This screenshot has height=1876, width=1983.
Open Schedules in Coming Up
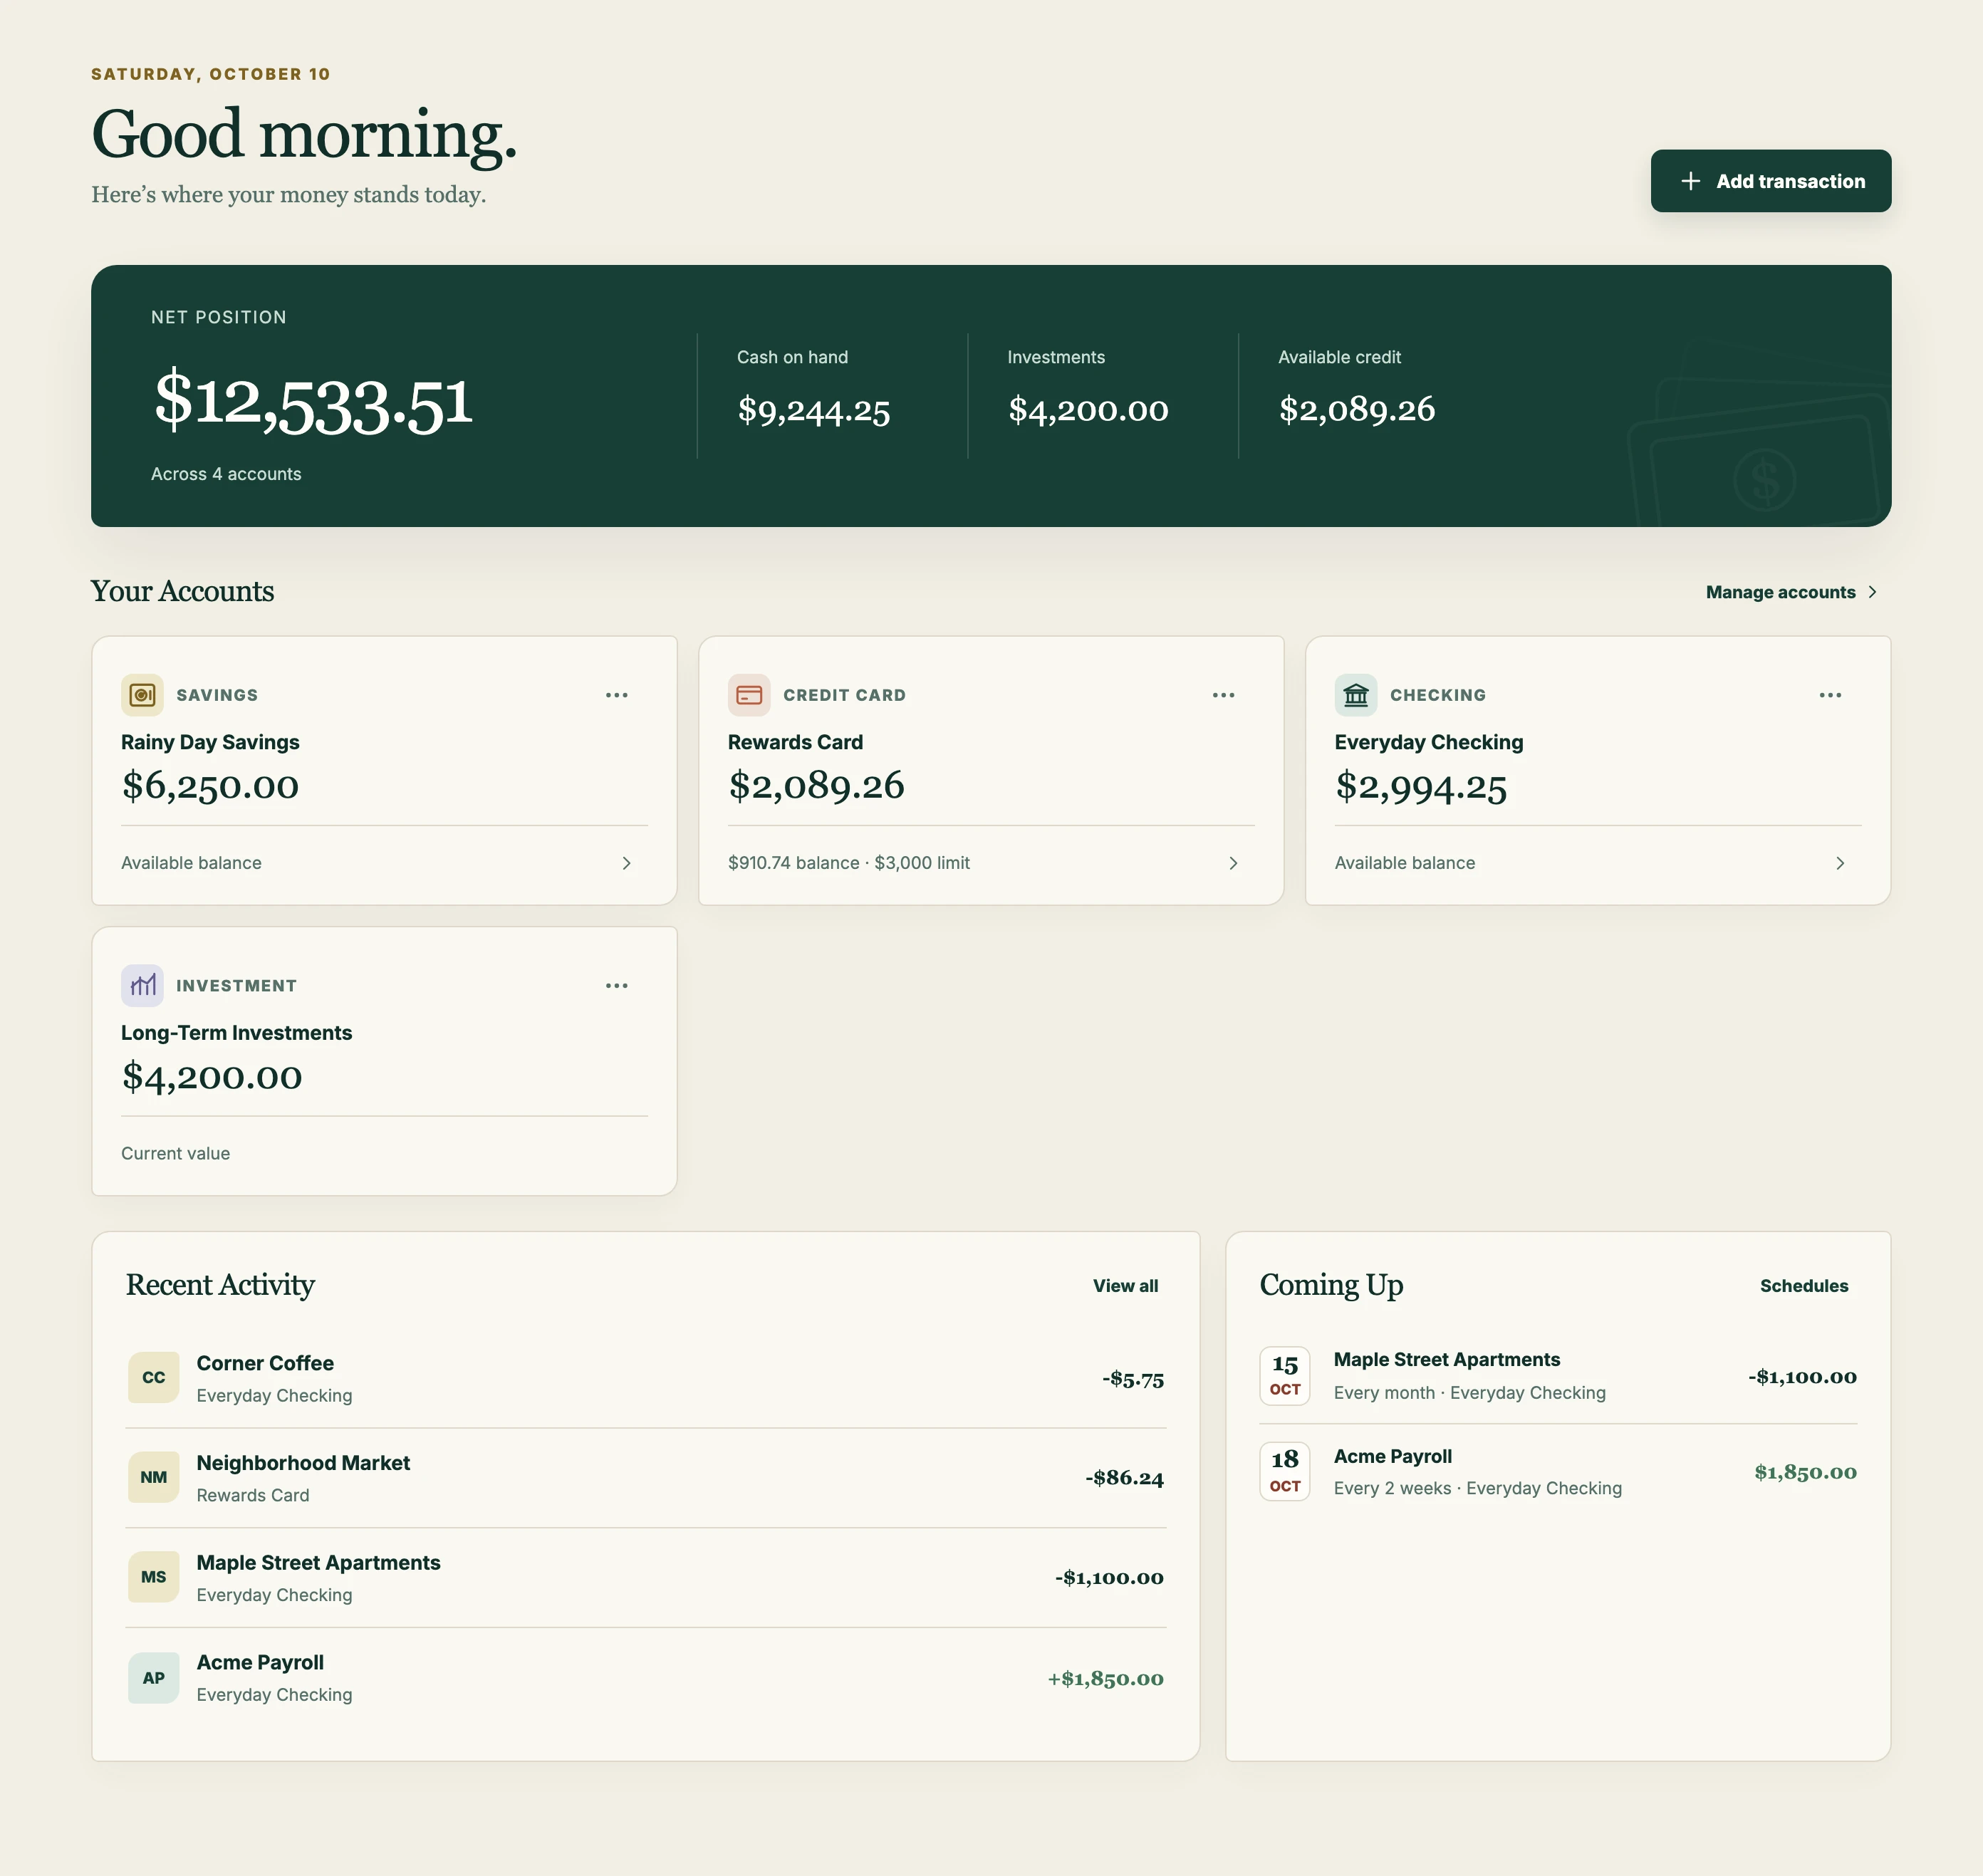[1804, 1286]
